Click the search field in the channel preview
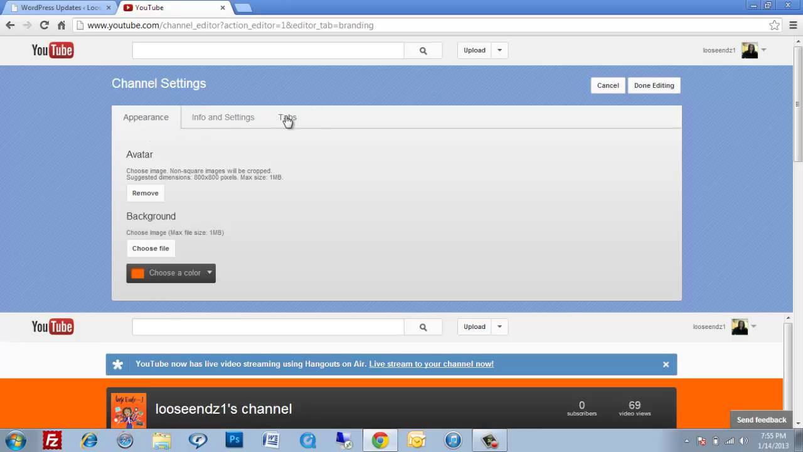This screenshot has width=803, height=452. coord(268,326)
